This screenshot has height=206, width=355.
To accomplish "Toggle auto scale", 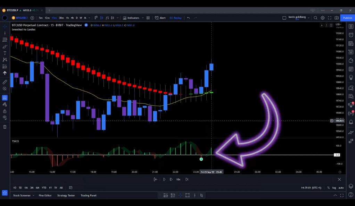I will point(341,188).
